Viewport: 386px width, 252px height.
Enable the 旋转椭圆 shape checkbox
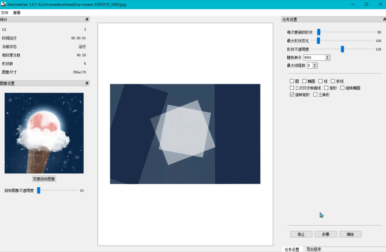pyautogui.click(x=342, y=87)
